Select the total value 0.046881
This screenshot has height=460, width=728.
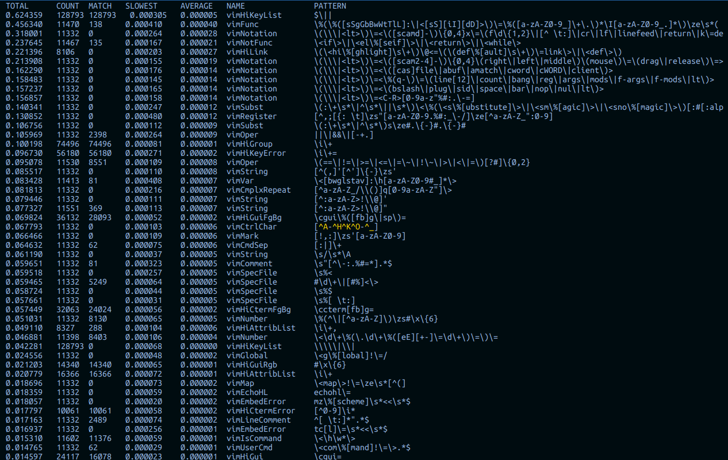tap(24, 337)
